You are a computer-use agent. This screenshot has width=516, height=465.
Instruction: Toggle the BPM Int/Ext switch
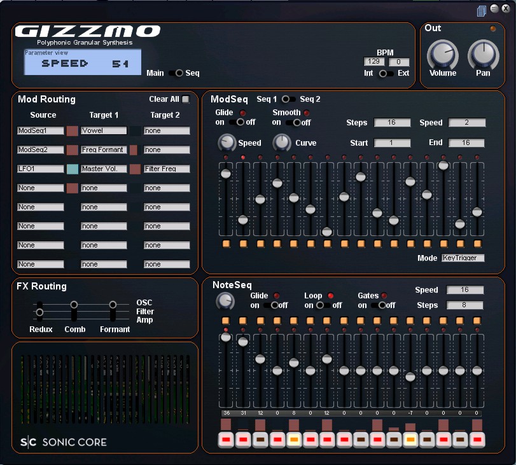point(386,73)
